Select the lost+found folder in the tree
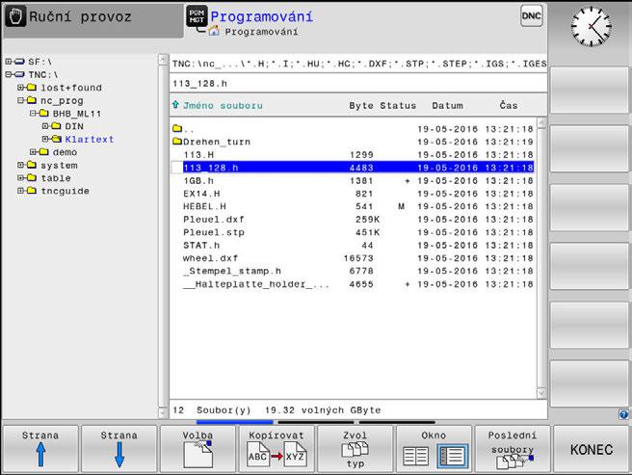The width and height of the screenshot is (632, 475). click(x=71, y=88)
